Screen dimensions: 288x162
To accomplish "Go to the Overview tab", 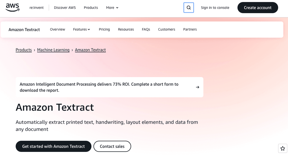I will (58, 29).
